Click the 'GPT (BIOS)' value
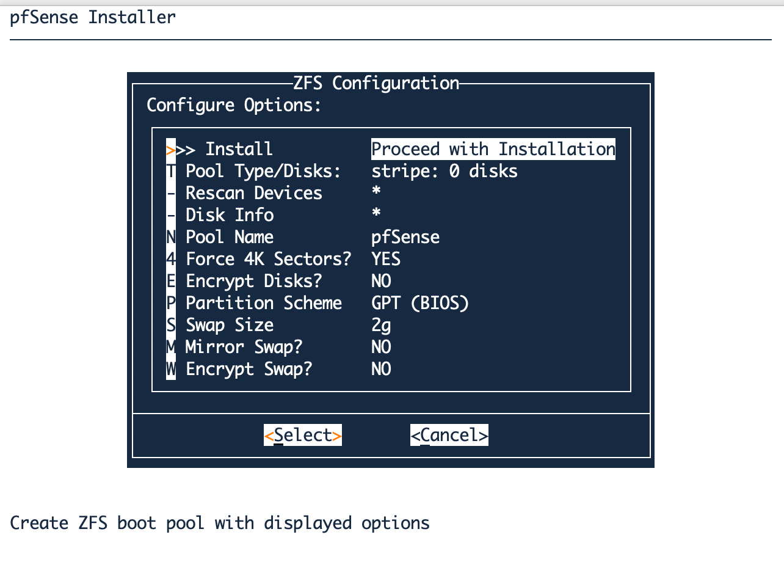 coord(420,303)
